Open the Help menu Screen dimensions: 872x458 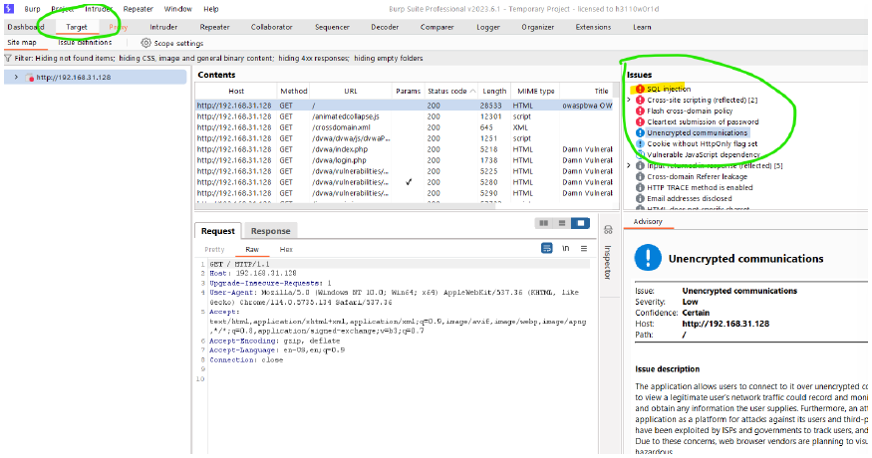click(210, 9)
